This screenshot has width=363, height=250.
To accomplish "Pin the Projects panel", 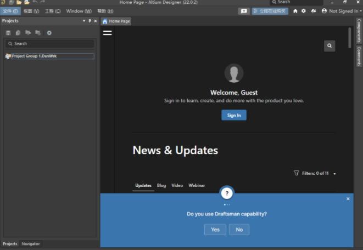I will click(90, 21).
